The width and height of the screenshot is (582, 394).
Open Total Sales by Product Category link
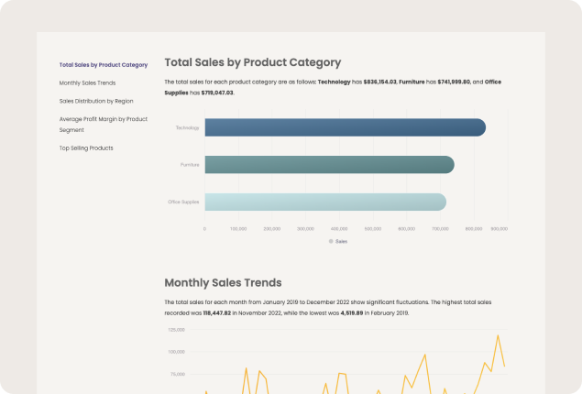(103, 65)
